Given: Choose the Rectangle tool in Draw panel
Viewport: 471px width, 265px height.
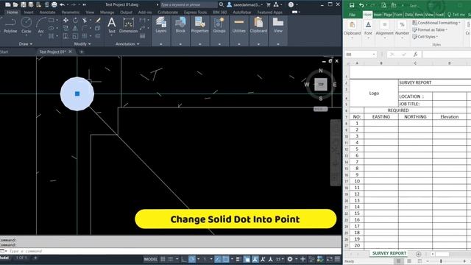Looking at the screenshot, I should (52, 20).
